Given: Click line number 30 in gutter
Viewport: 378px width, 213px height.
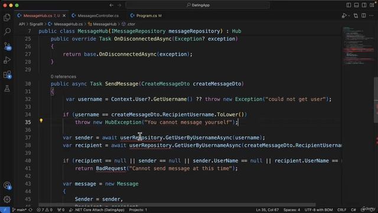Looking at the screenshot, I should 28,84.
